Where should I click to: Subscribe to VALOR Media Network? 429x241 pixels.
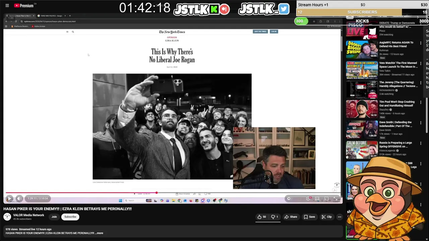point(70,217)
